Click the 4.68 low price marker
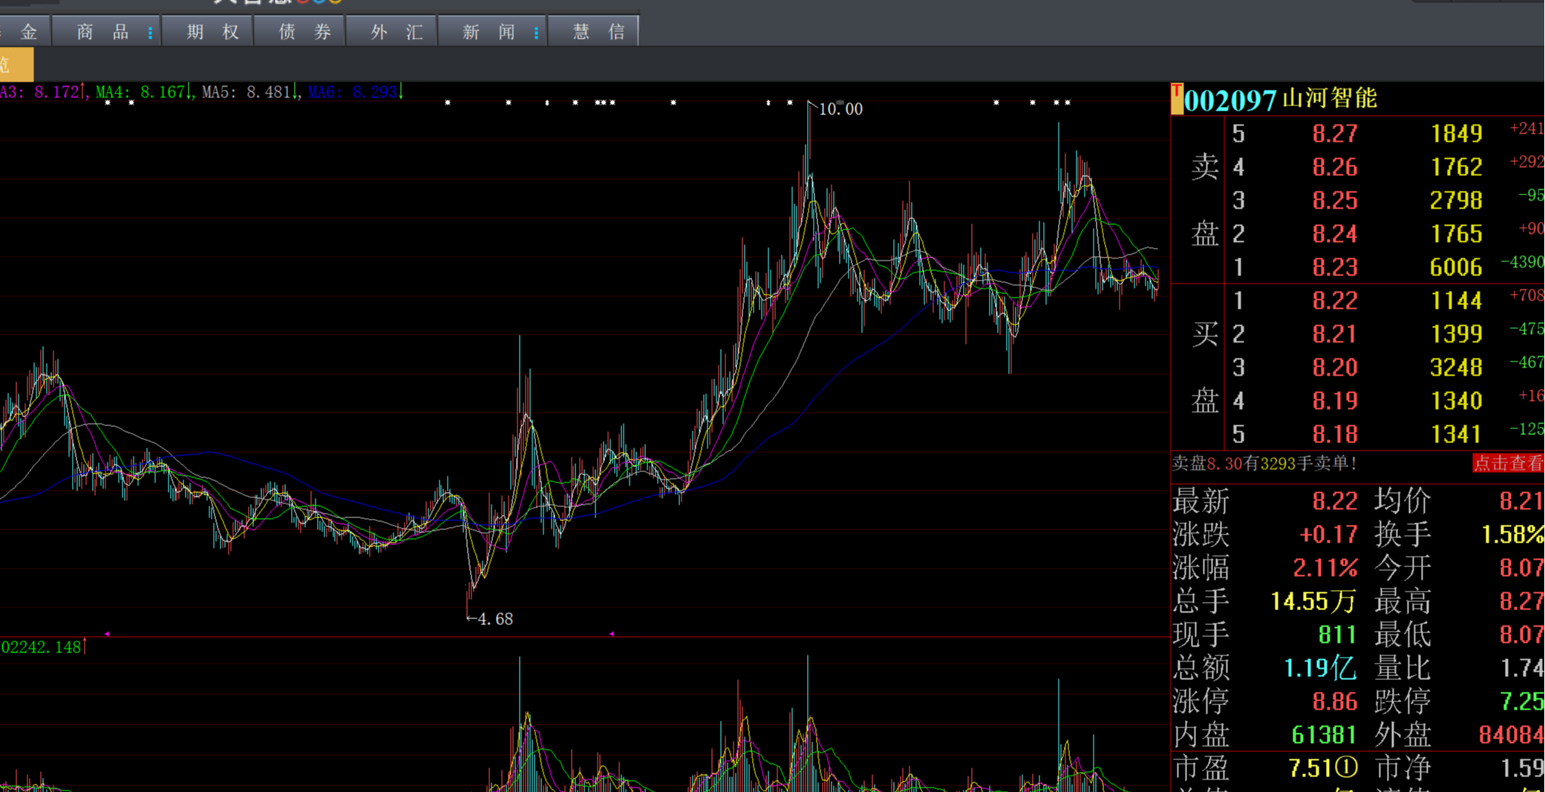The height and width of the screenshot is (792, 1545). 494,618
